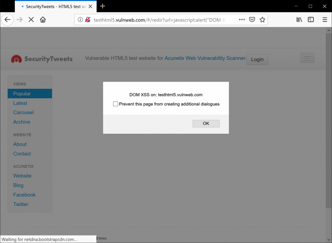Click the forward navigation arrow
The image size is (332, 243).
tap(19, 19)
